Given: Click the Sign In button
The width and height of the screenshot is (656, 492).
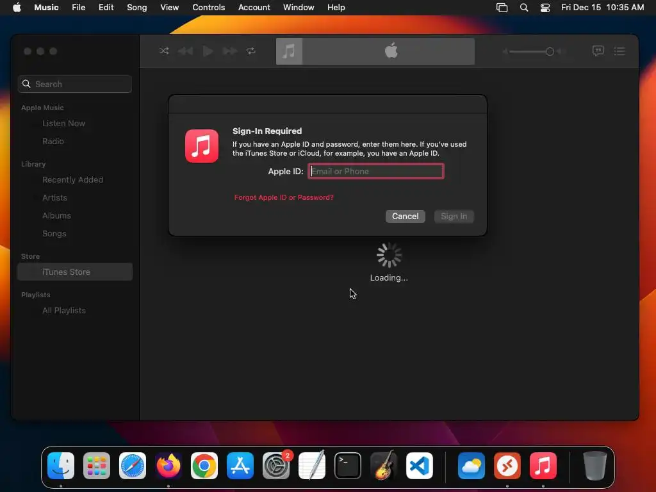Looking at the screenshot, I should 454,217.
